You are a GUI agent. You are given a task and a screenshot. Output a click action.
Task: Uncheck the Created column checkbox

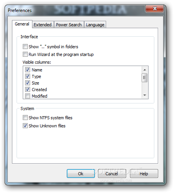coord(27,90)
